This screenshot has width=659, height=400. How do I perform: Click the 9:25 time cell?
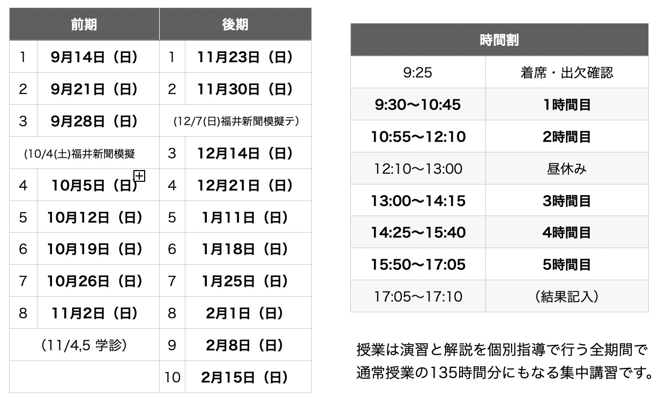coord(417,73)
